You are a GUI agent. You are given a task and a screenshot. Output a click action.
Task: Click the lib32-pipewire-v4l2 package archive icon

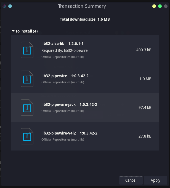(x=27, y=136)
